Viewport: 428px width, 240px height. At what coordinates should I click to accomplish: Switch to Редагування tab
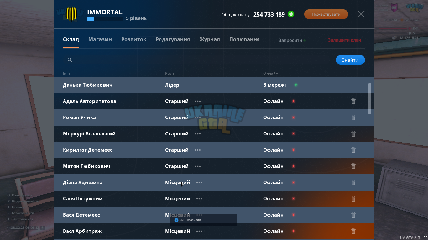pos(173,40)
